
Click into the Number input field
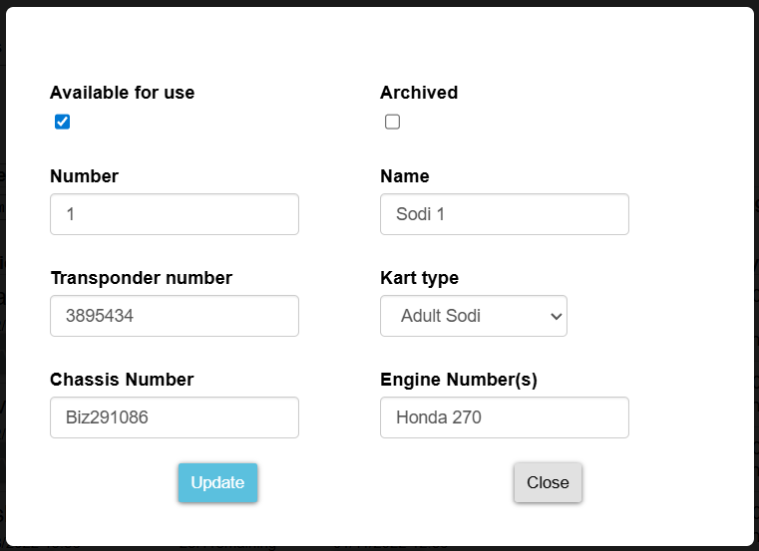click(x=175, y=214)
